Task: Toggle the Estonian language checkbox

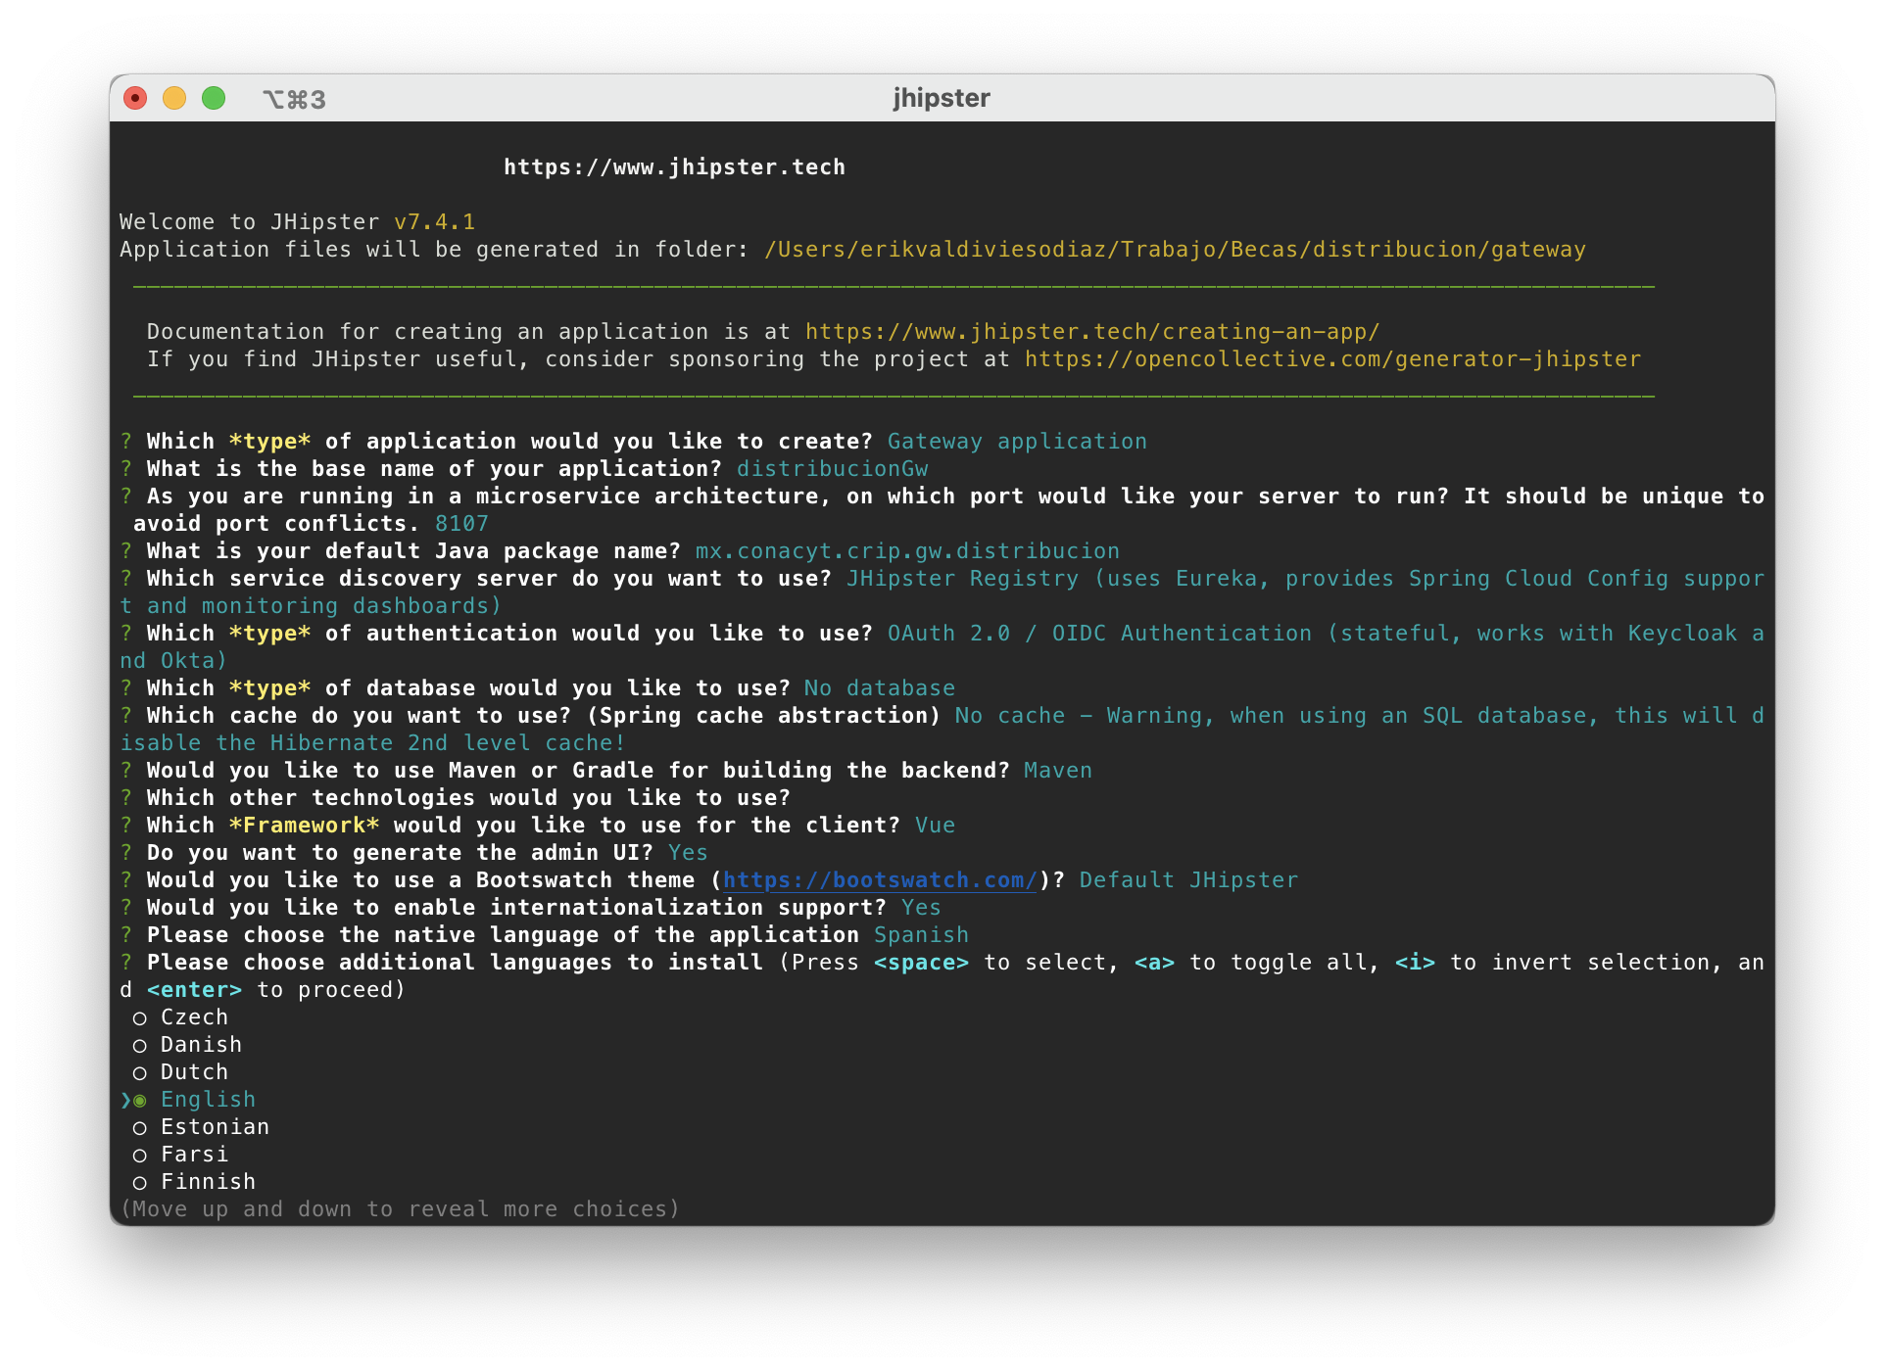Action: click(x=140, y=1128)
